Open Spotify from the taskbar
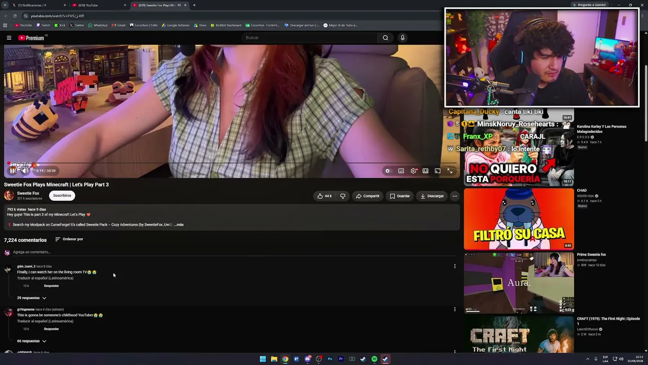Viewport: 648px width, 365px height. (x=374, y=359)
